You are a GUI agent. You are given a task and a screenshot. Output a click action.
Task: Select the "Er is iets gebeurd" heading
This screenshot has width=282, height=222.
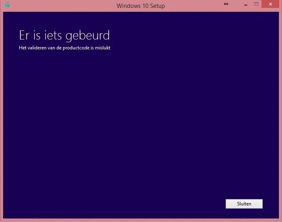pos(64,35)
